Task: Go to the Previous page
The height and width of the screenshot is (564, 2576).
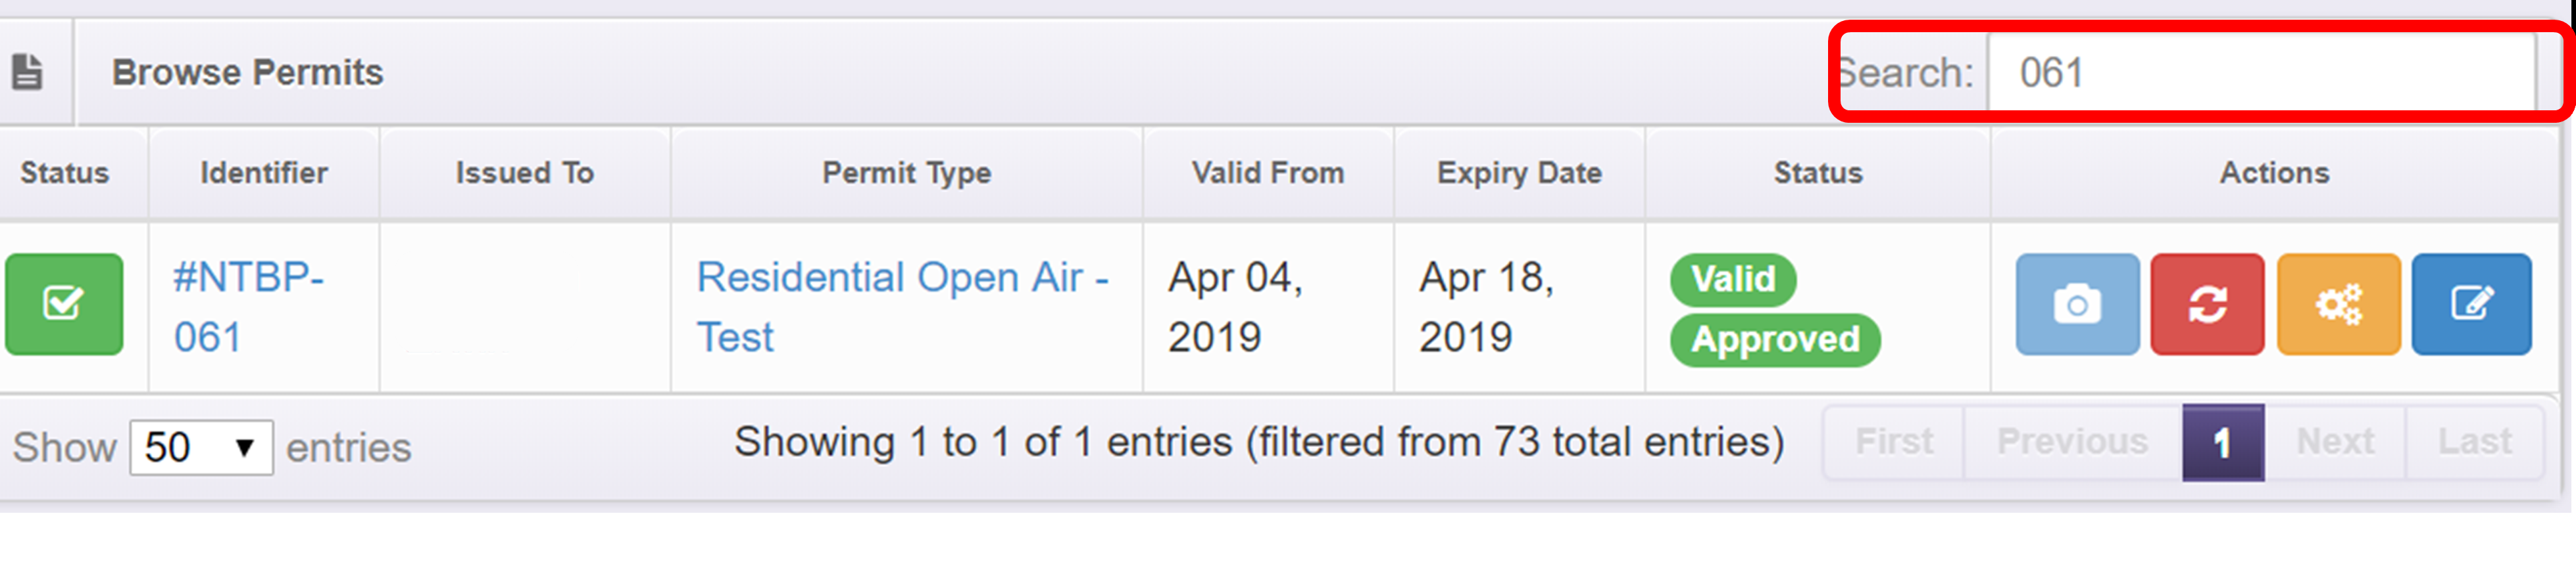Action: click(x=2072, y=441)
